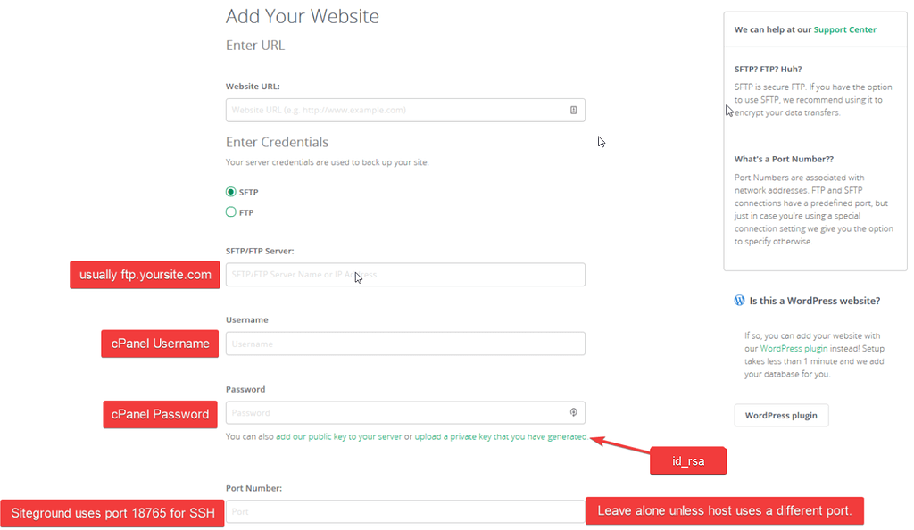Click the cPanel Username red label

tap(160, 344)
